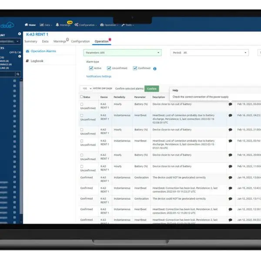Click comment icon for Feb 19 alarm
The width and height of the screenshot is (261, 261).
231,104
